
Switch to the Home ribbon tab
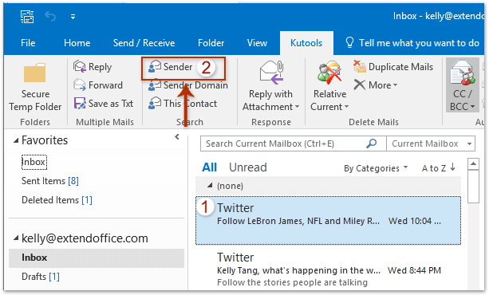point(77,43)
